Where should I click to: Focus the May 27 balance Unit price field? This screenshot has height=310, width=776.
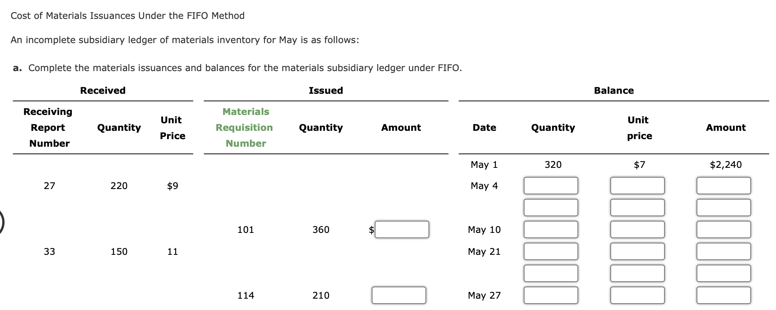pos(637,295)
